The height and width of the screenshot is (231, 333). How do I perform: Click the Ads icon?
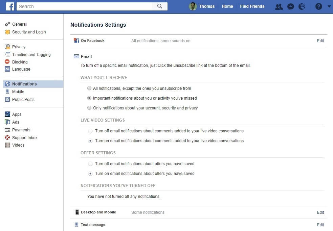coord(7,122)
